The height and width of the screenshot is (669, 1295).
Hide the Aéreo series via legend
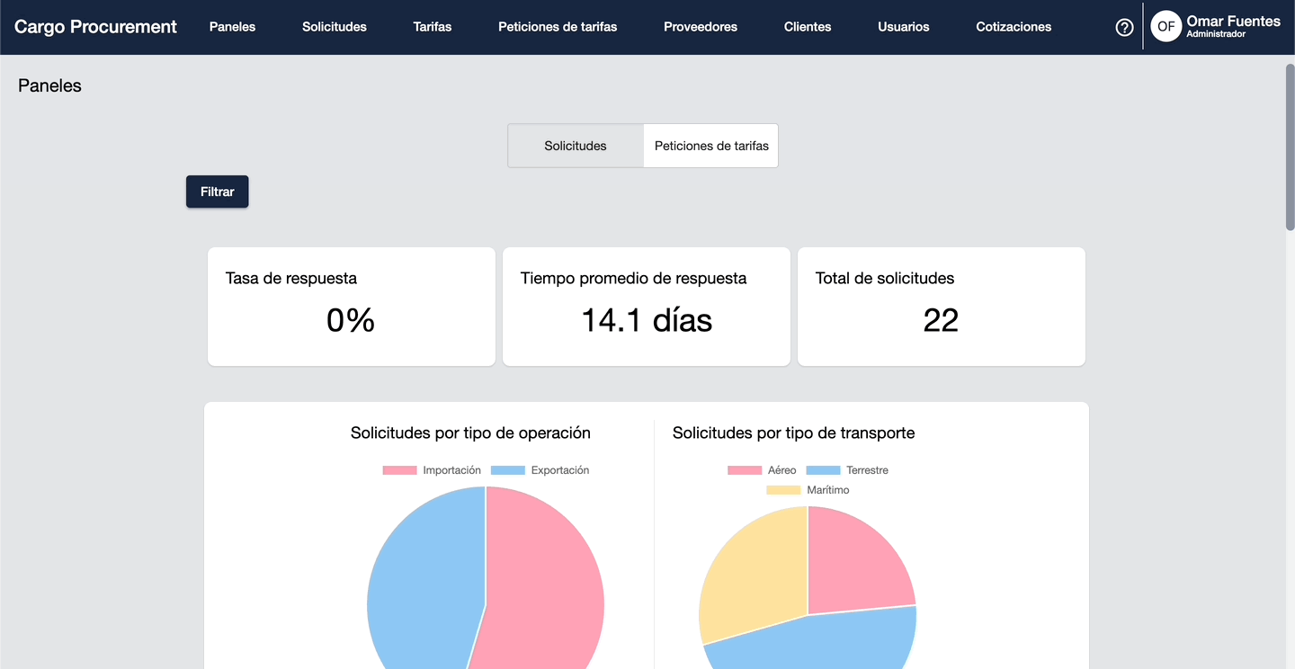pyautogui.click(x=762, y=470)
